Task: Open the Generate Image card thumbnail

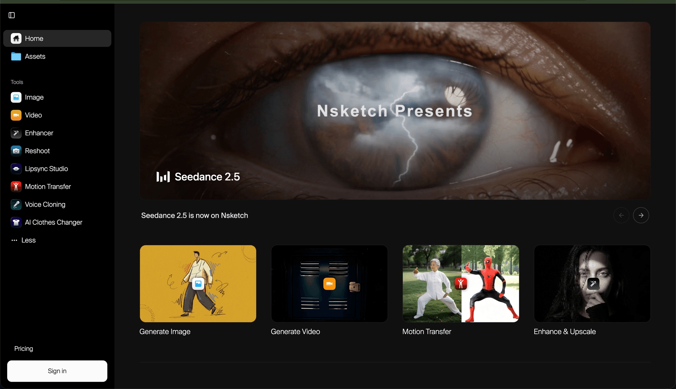Action: tap(198, 284)
